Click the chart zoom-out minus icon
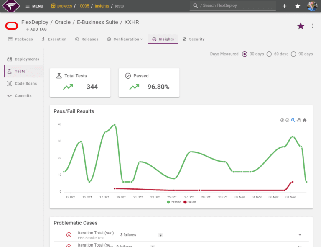The width and height of the screenshot is (321, 247). (x=288, y=120)
